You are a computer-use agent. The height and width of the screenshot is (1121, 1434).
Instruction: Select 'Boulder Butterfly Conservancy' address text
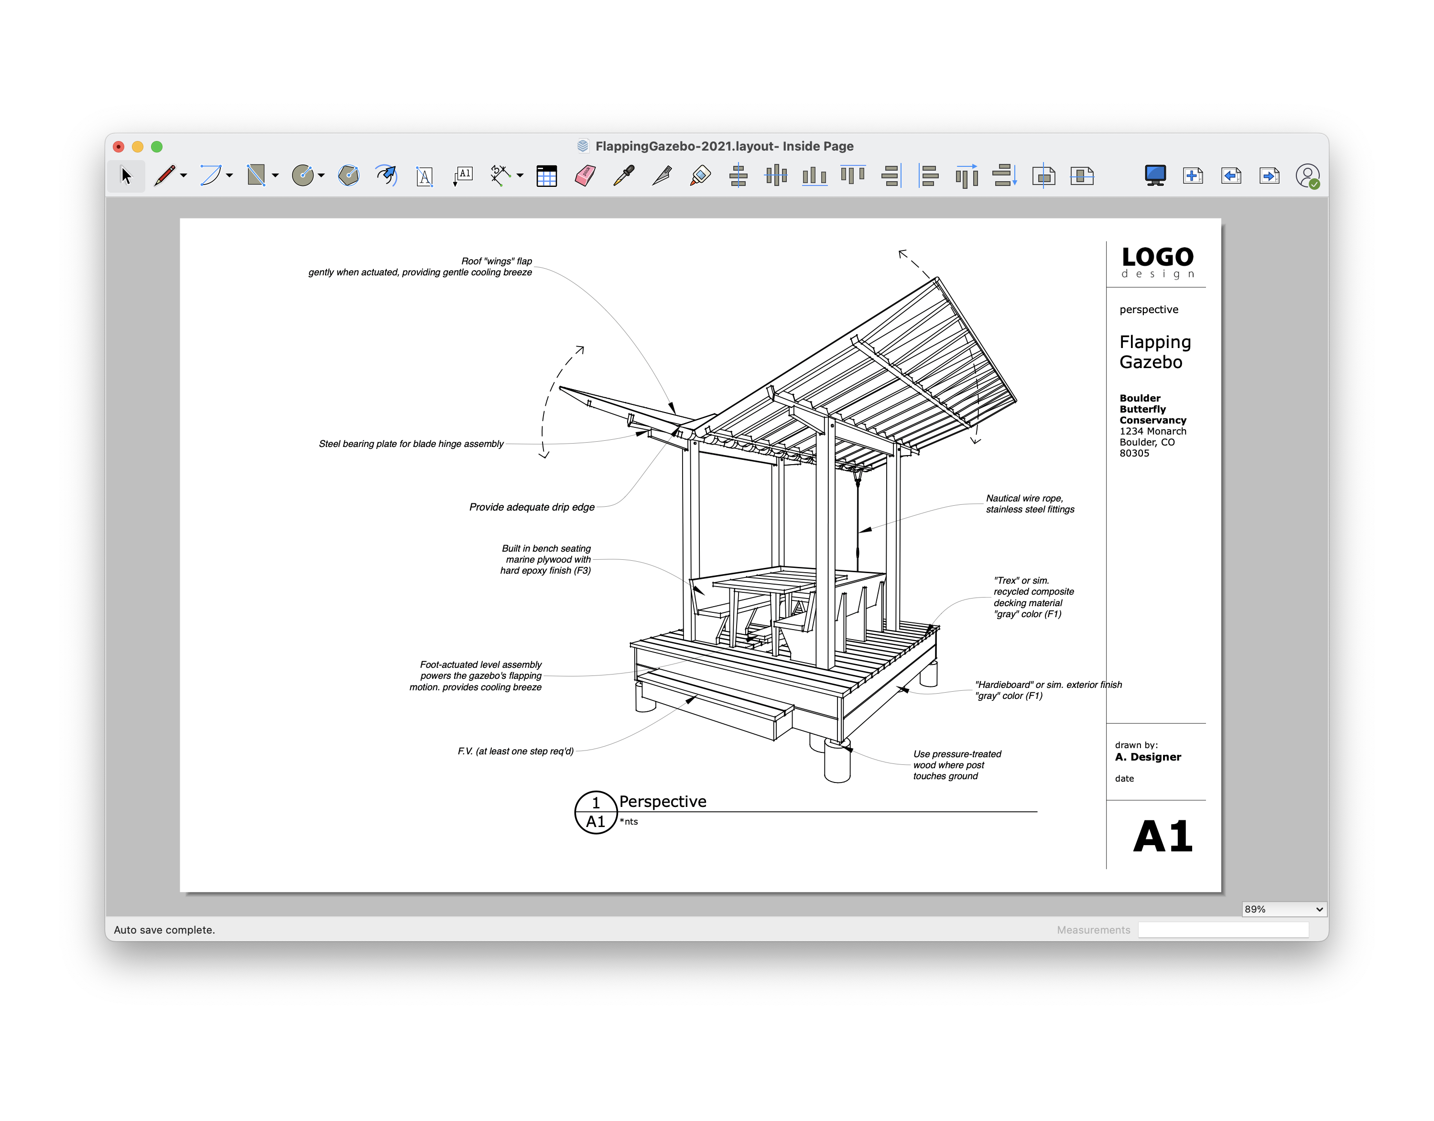point(1153,425)
